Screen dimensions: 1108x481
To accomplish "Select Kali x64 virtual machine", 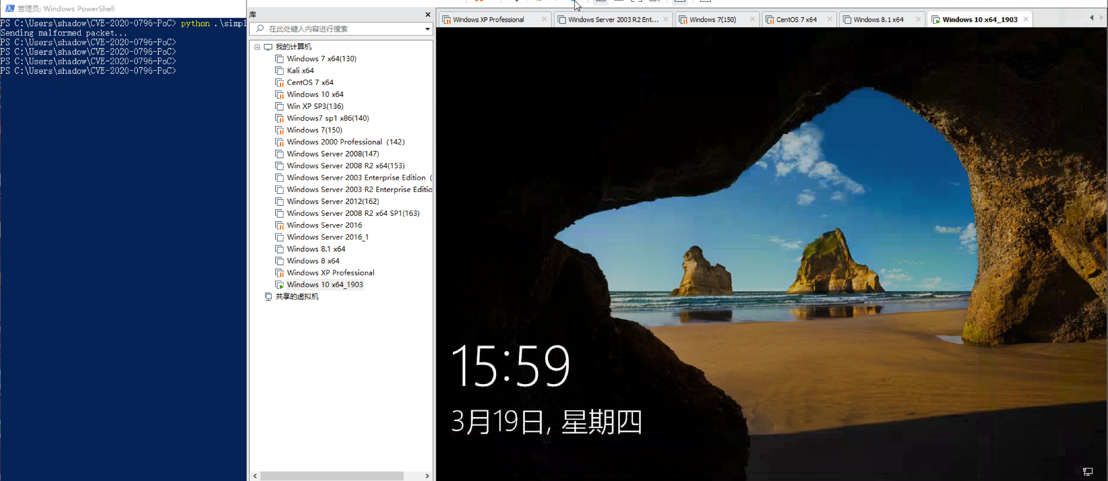I will point(300,71).
